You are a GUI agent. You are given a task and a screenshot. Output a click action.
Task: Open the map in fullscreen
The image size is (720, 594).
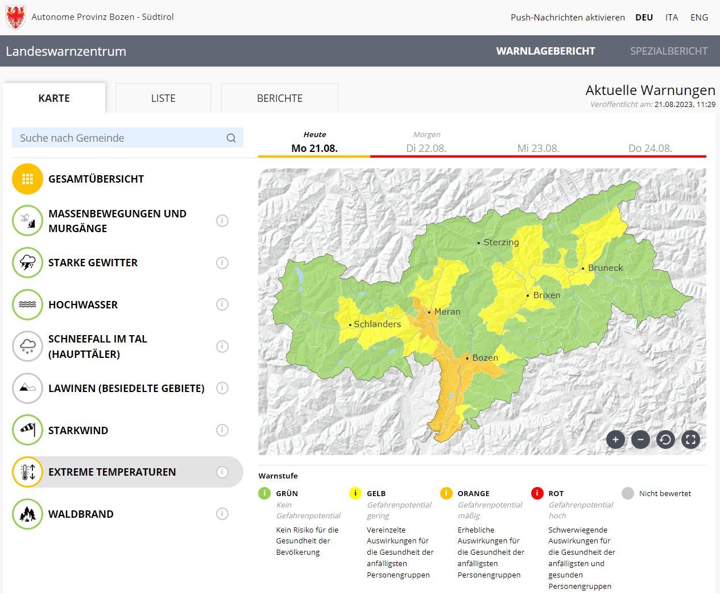[x=690, y=439]
